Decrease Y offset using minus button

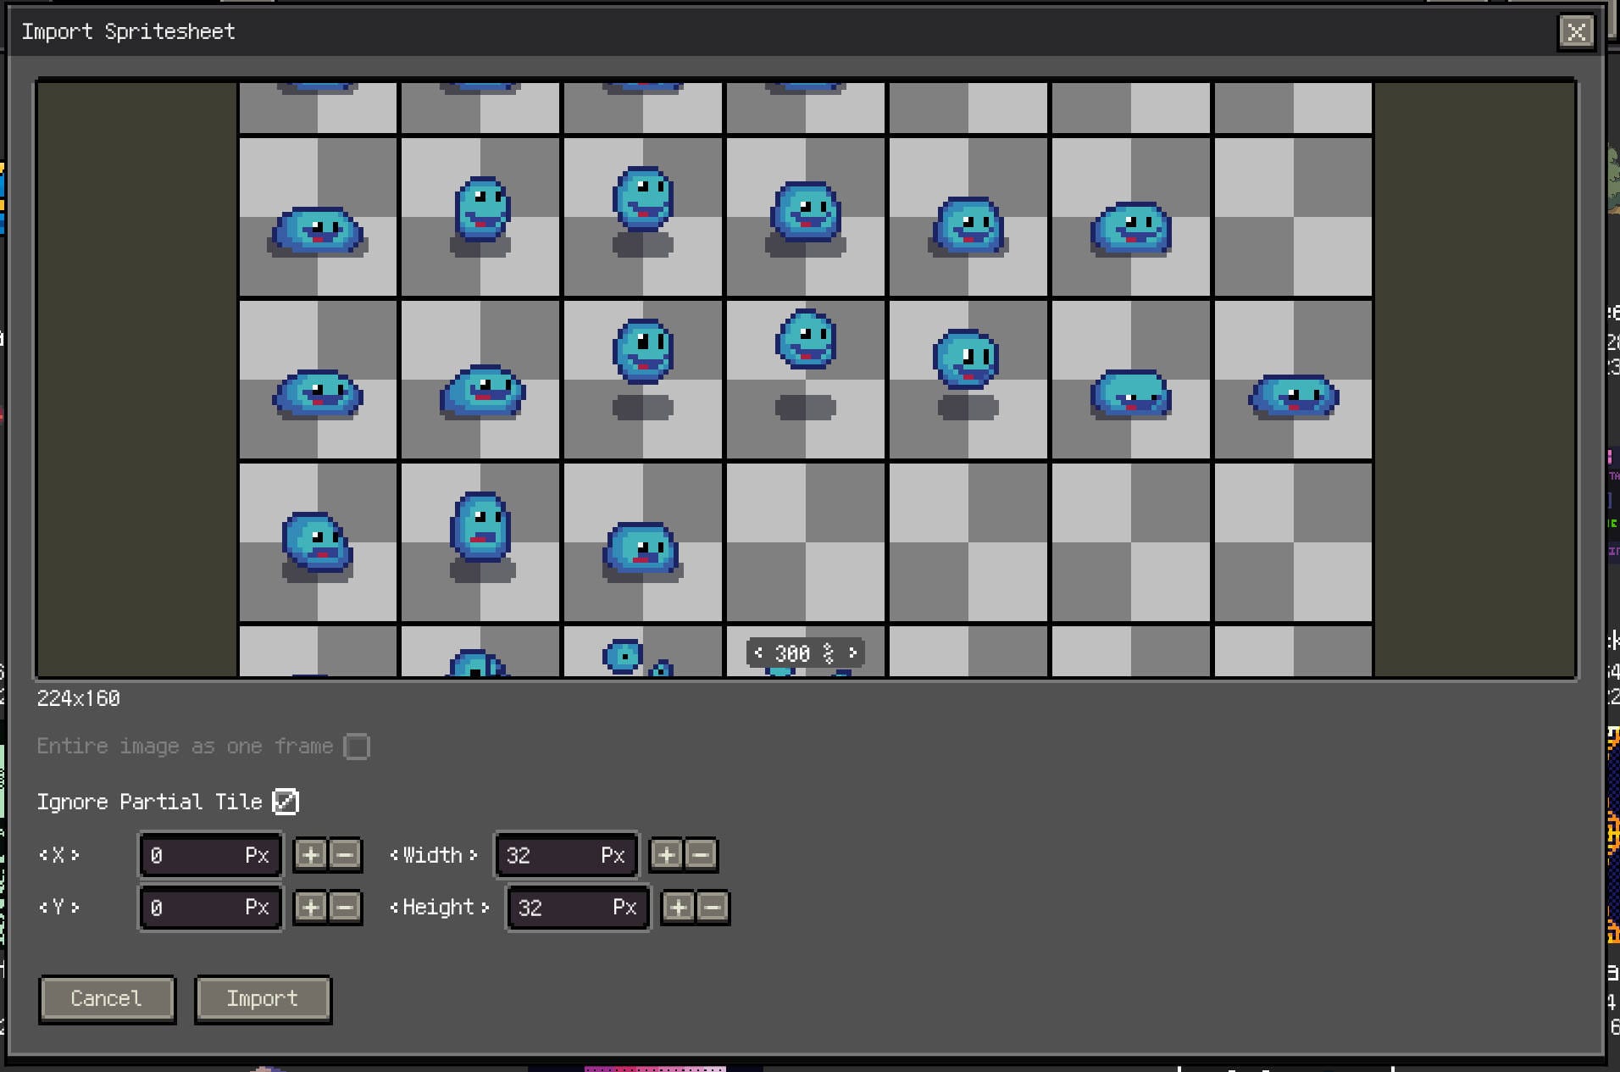[344, 908]
